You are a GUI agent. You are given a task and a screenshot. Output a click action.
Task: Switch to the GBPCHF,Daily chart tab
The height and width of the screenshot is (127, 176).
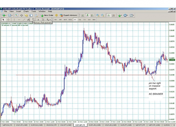[154, 125]
